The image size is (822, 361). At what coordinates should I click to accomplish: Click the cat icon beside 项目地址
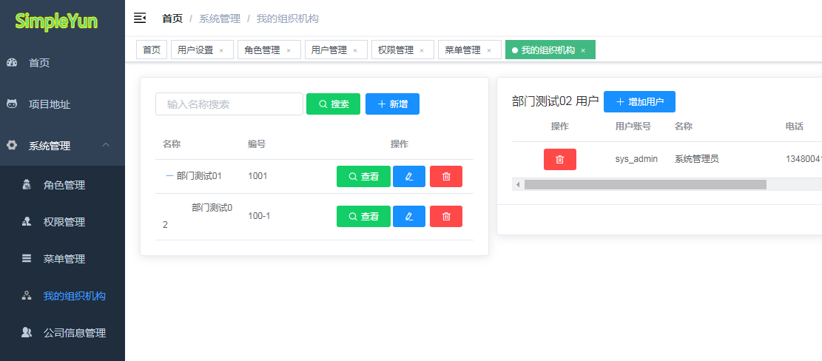coord(12,104)
